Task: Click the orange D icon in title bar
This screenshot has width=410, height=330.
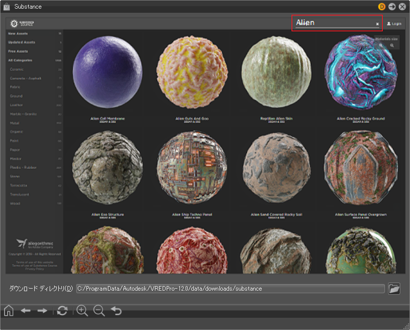Action: pyautogui.click(x=382, y=7)
